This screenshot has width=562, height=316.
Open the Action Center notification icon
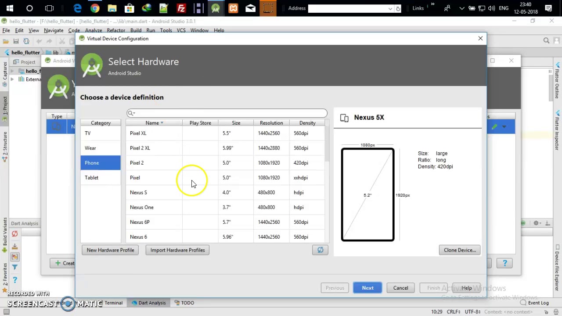(x=548, y=8)
